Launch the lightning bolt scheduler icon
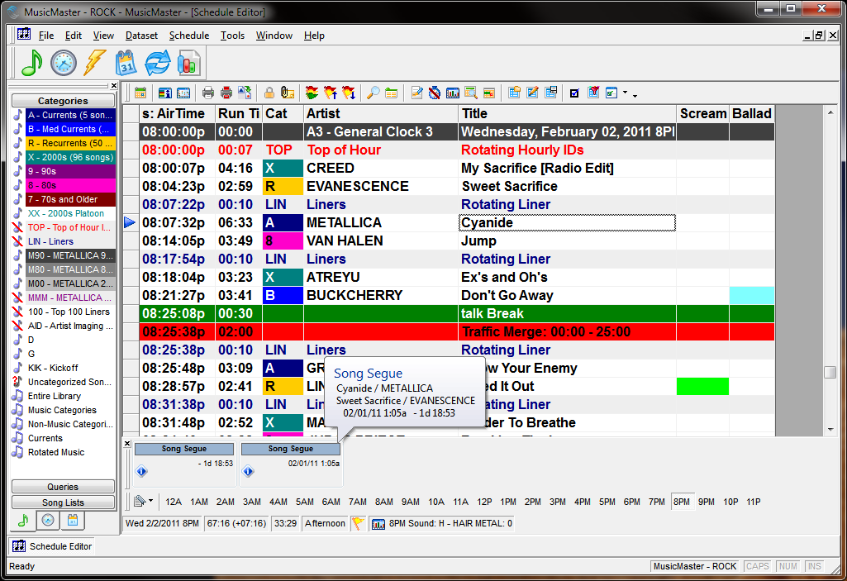847x581 pixels. (x=95, y=64)
